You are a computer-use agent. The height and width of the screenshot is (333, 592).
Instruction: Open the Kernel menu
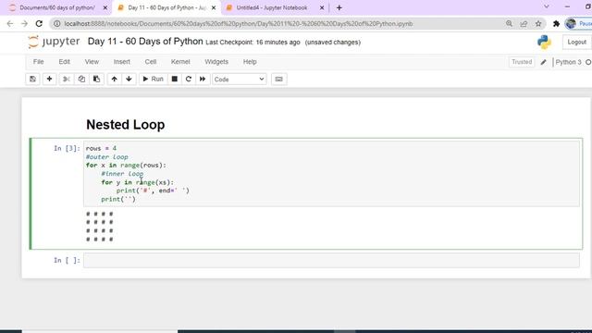tap(180, 62)
